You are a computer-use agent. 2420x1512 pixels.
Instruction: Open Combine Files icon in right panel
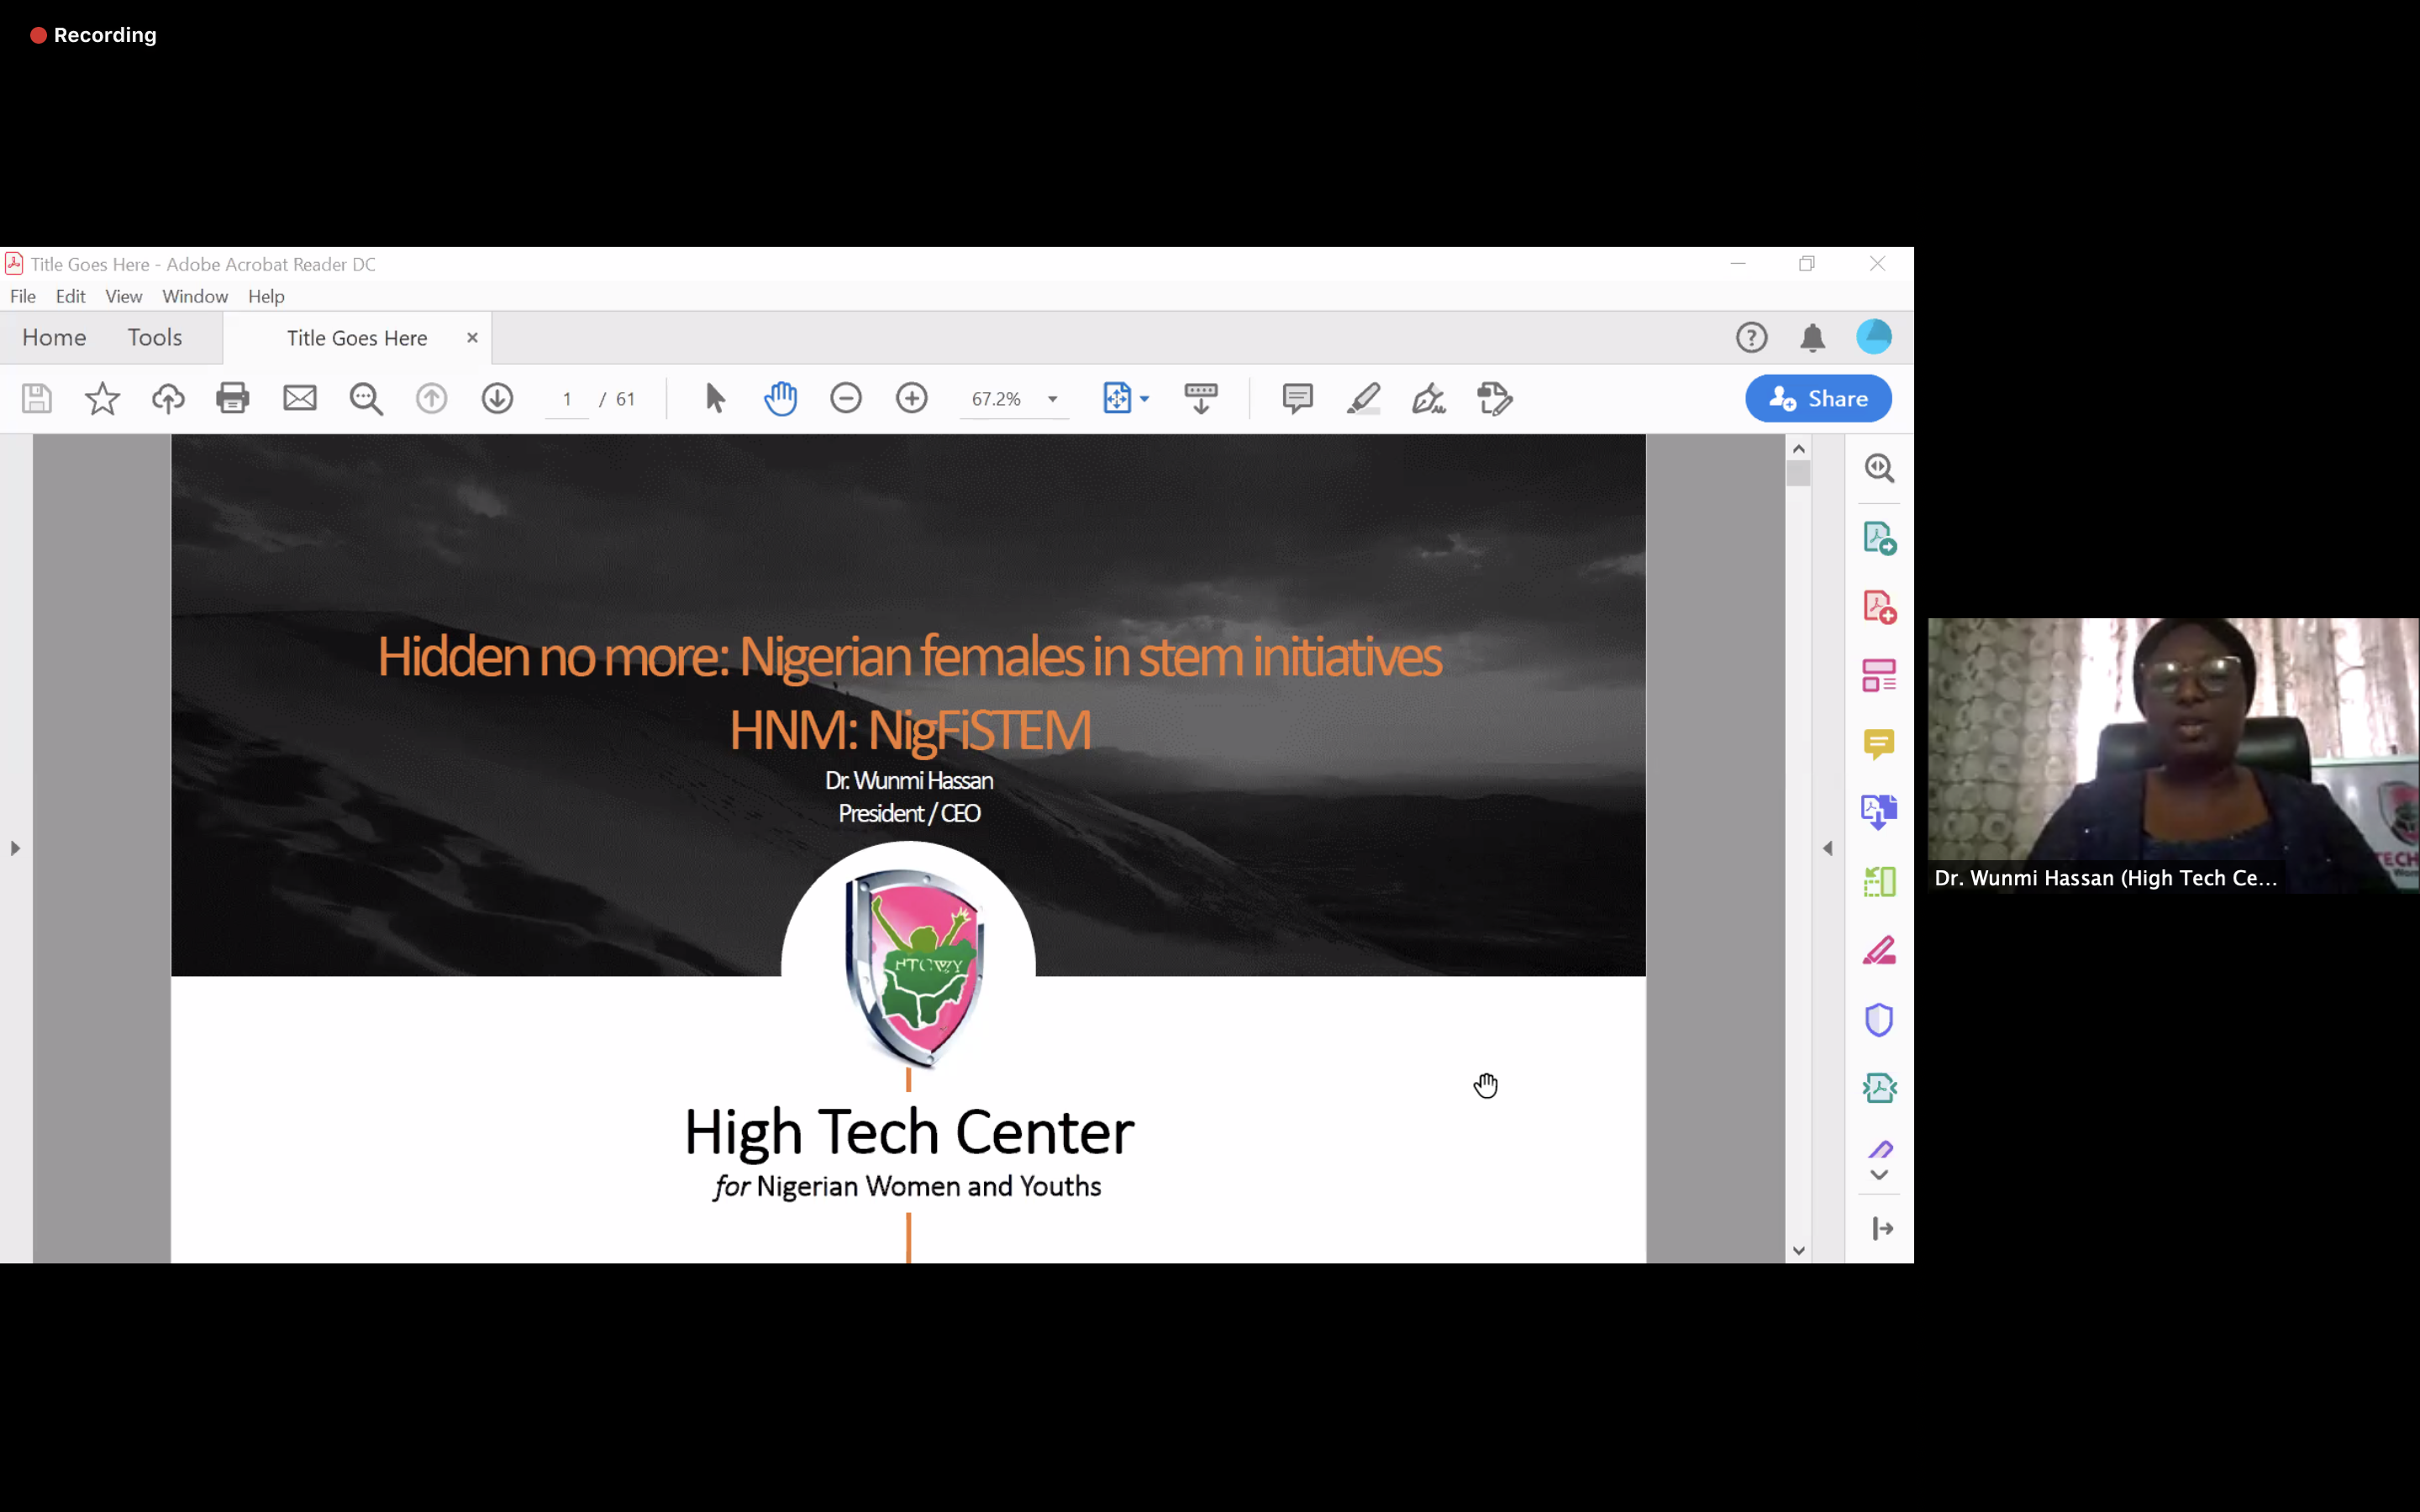click(x=1880, y=812)
